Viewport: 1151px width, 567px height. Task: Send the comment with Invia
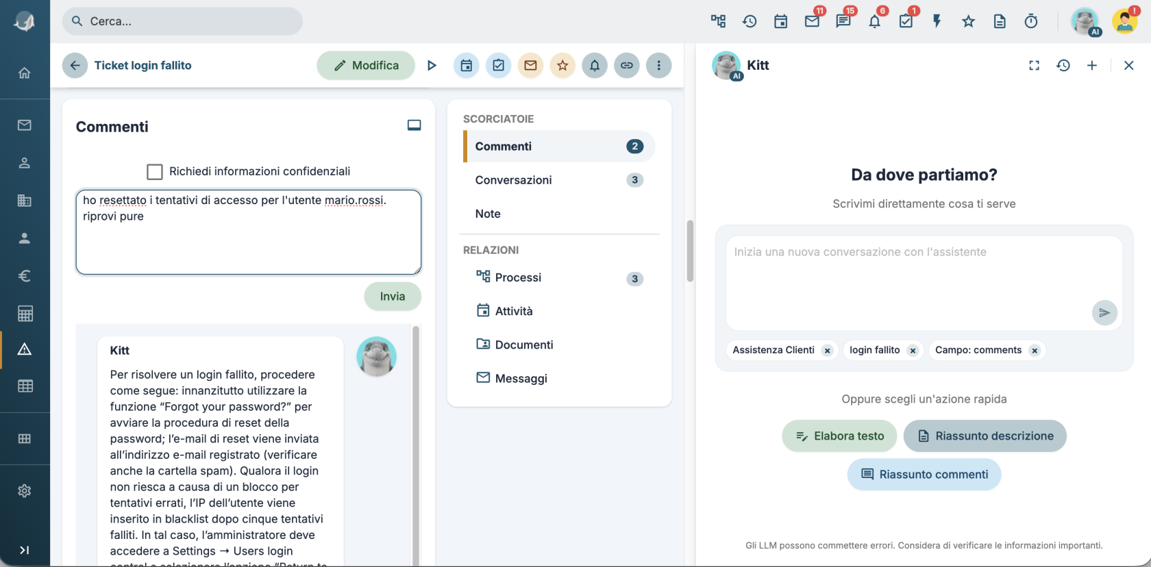(393, 297)
